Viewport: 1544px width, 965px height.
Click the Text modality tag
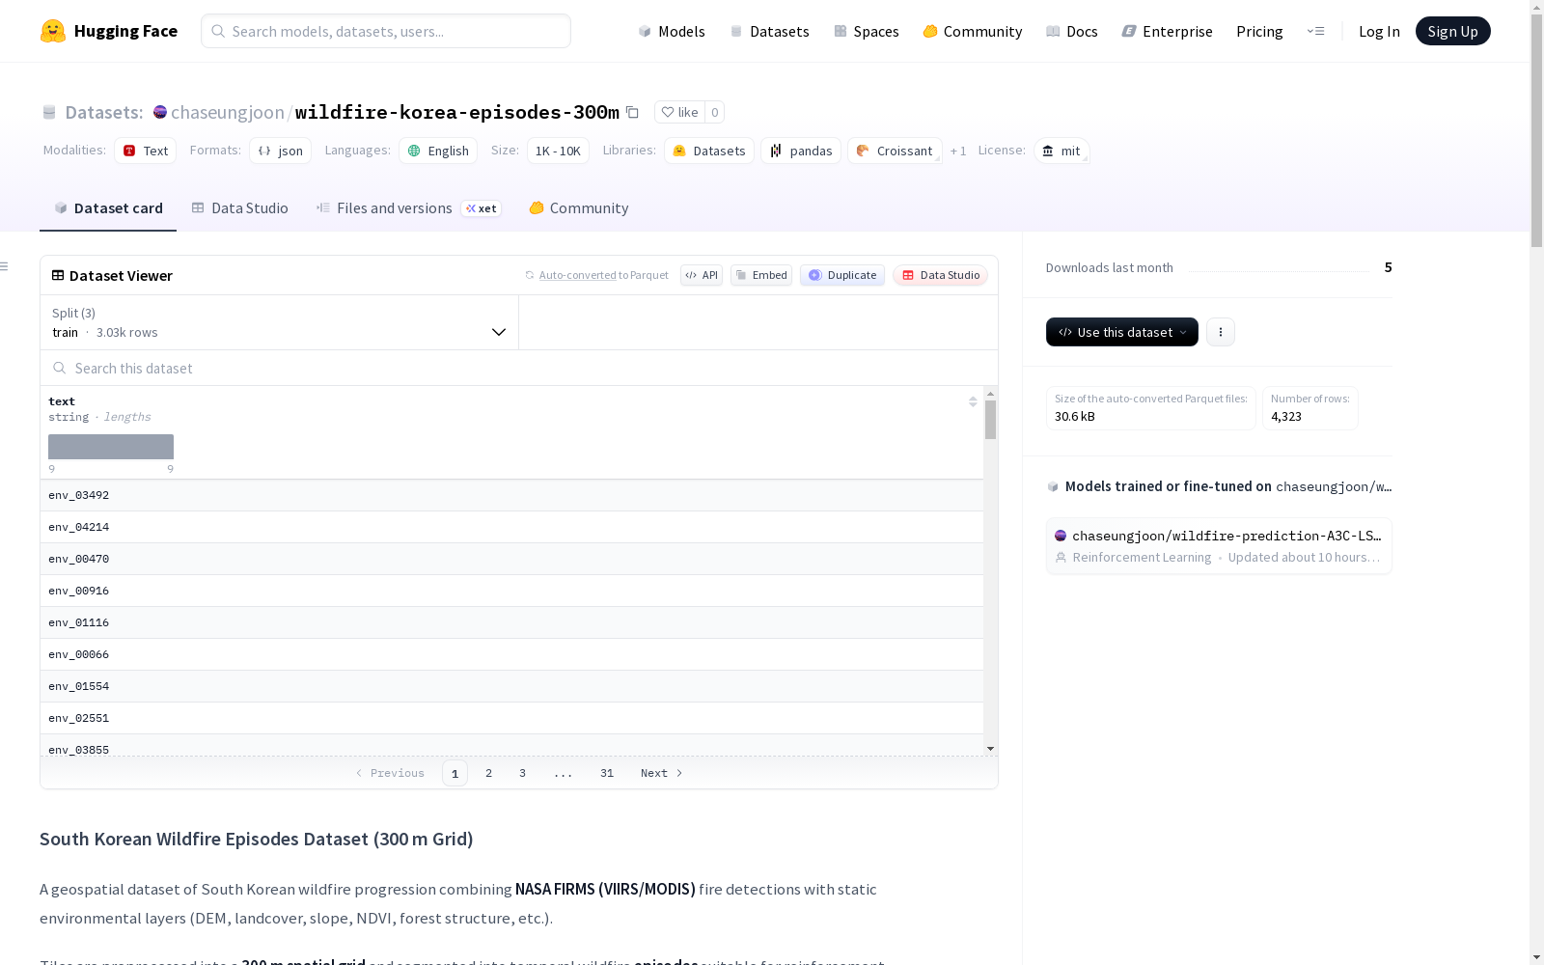click(145, 151)
